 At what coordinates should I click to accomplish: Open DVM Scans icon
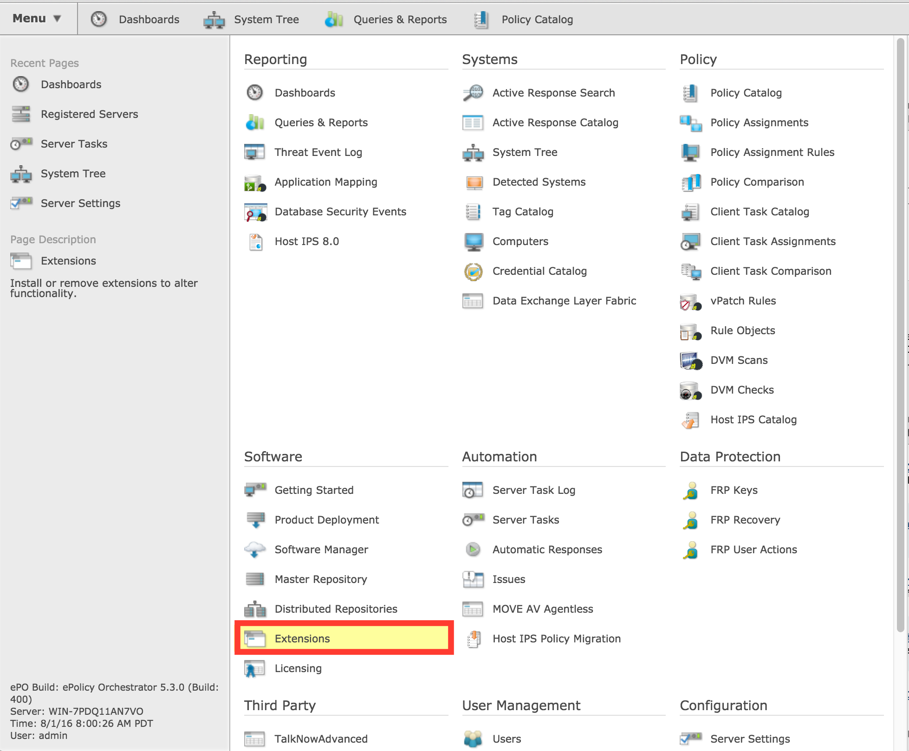(691, 361)
